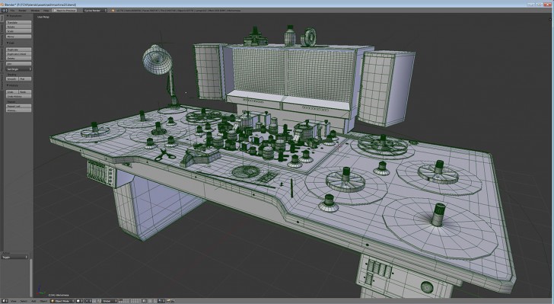
Task: Open the Render menu
Action: [x=22, y=10]
